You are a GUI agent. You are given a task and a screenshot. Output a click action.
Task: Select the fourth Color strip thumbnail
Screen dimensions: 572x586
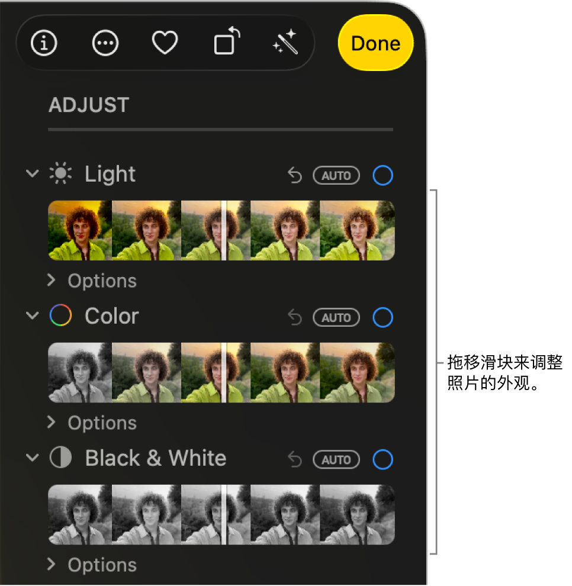[x=285, y=372]
